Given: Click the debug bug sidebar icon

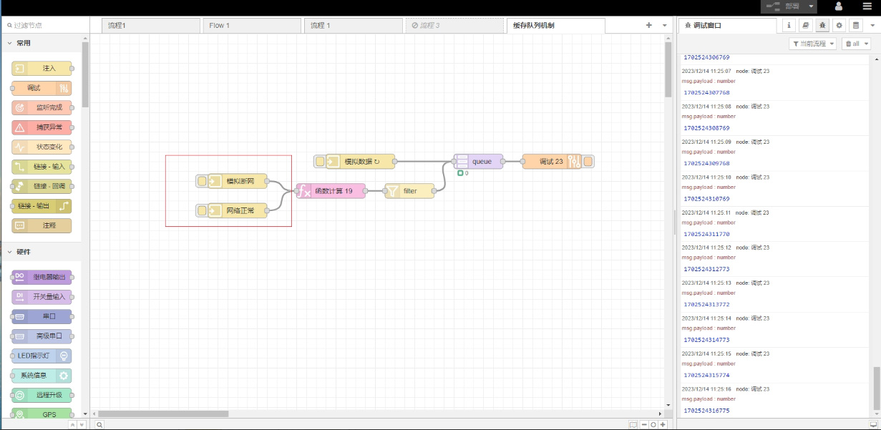Looking at the screenshot, I should click(822, 25).
